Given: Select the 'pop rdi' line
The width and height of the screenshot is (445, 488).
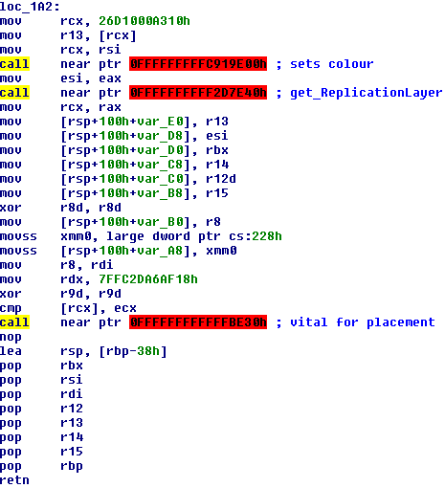Looking at the screenshot, I should click(x=41, y=394).
